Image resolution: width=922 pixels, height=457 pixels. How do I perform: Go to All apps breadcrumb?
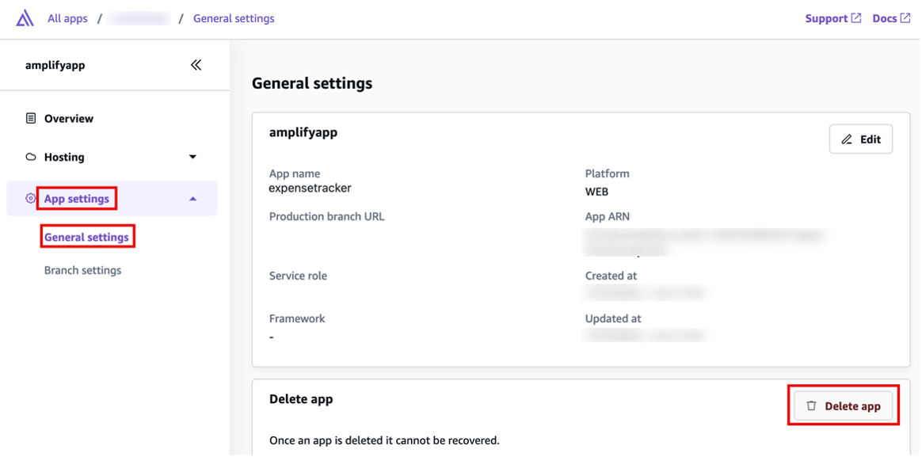click(67, 18)
